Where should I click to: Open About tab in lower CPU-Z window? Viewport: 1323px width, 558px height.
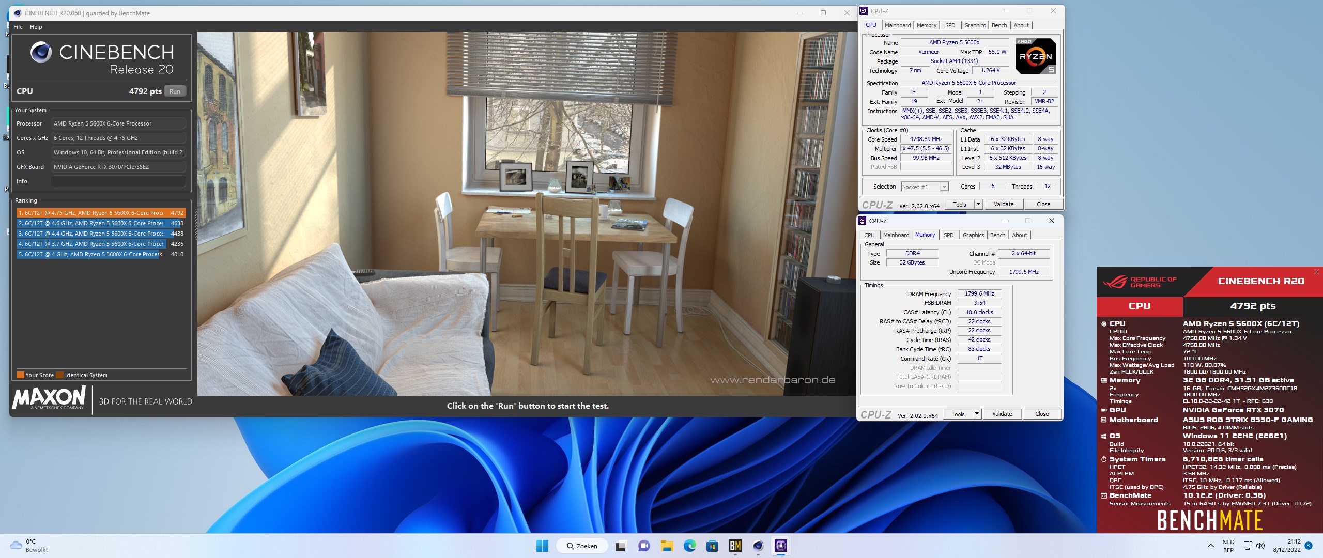click(1020, 235)
